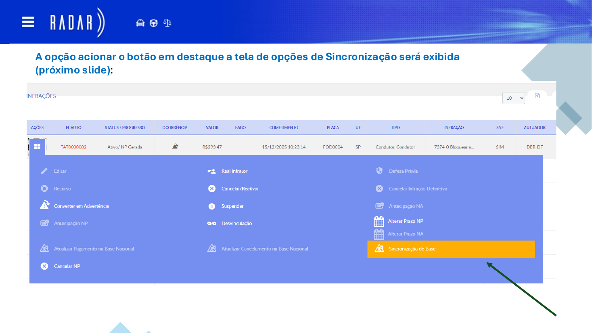Click the Desvinculação chain link icon
Screen dimensions: 592x333
212,223
